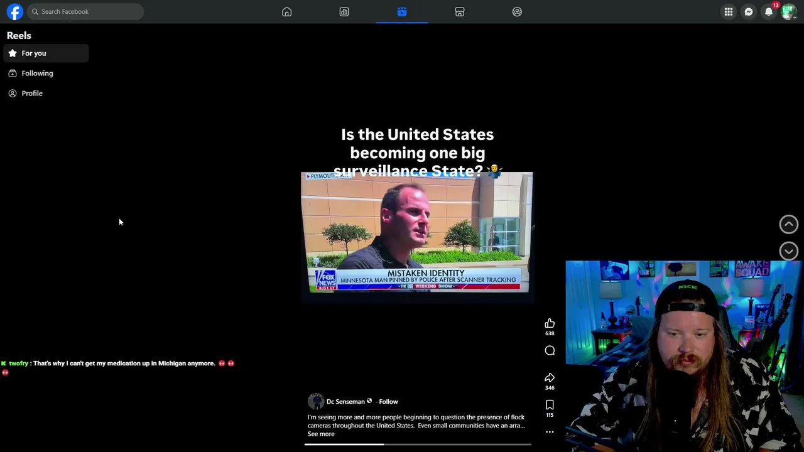Open the Pages/analytics tab icon
The image size is (804, 452).
344,11
